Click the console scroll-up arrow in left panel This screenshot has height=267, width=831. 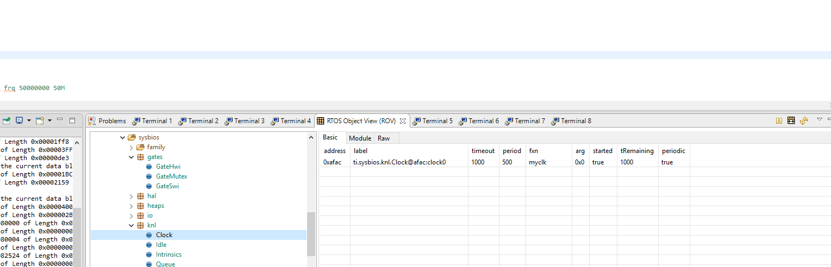(77, 143)
